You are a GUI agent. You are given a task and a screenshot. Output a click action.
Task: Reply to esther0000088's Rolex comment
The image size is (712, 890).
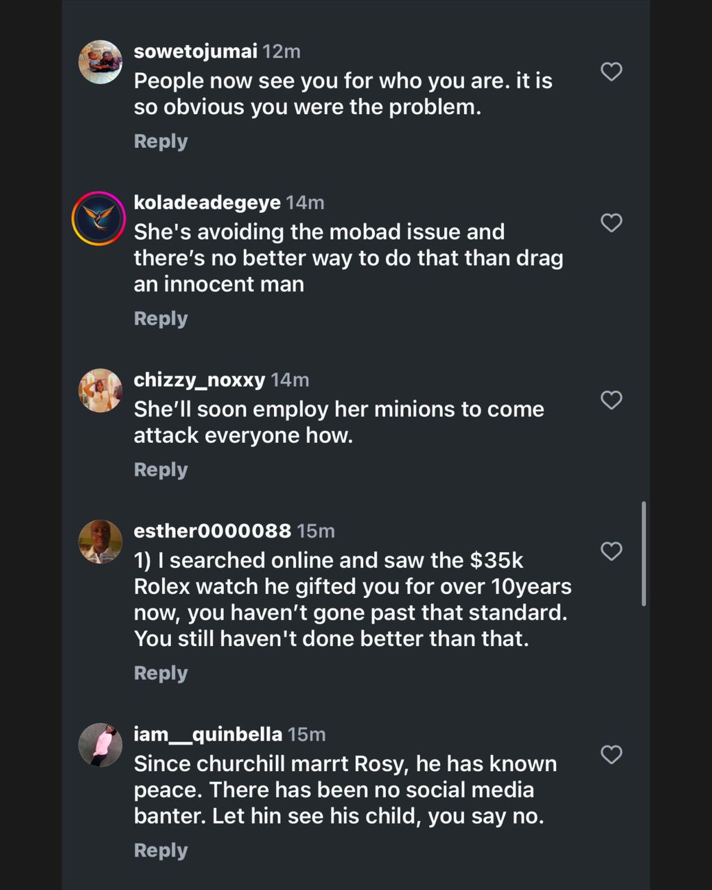click(161, 673)
